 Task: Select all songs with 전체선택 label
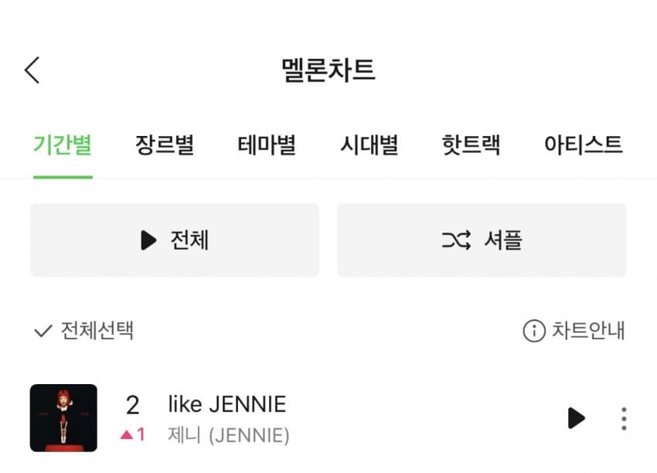[97, 331]
